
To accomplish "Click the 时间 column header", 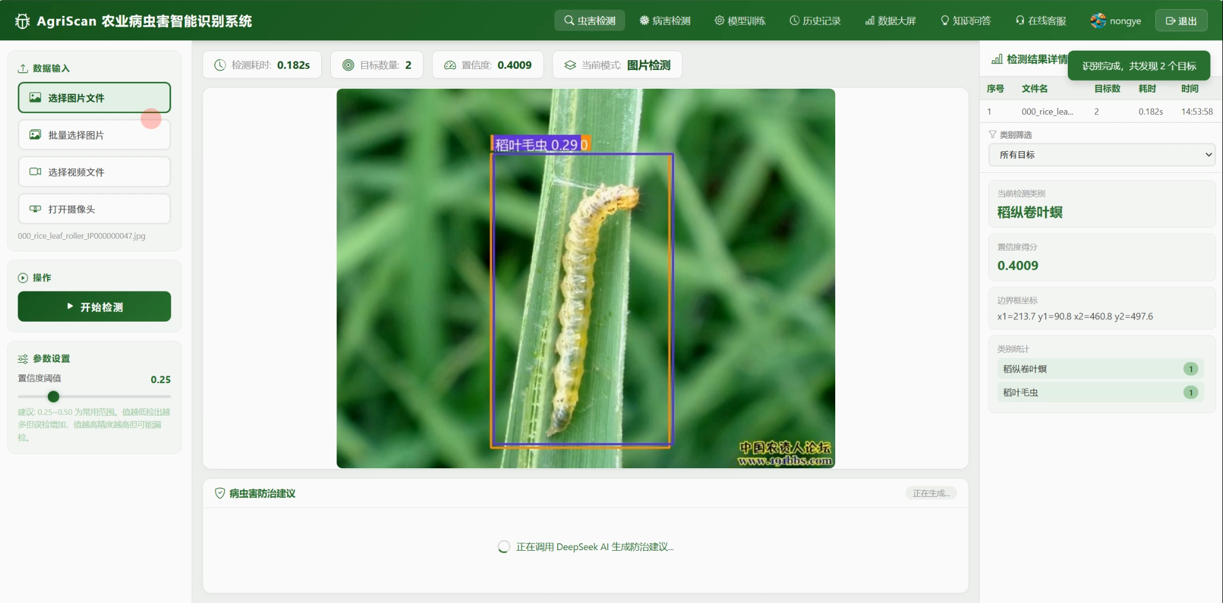I will point(1189,89).
